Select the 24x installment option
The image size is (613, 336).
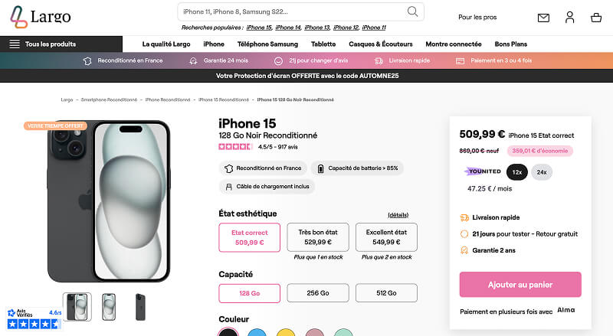click(x=542, y=172)
